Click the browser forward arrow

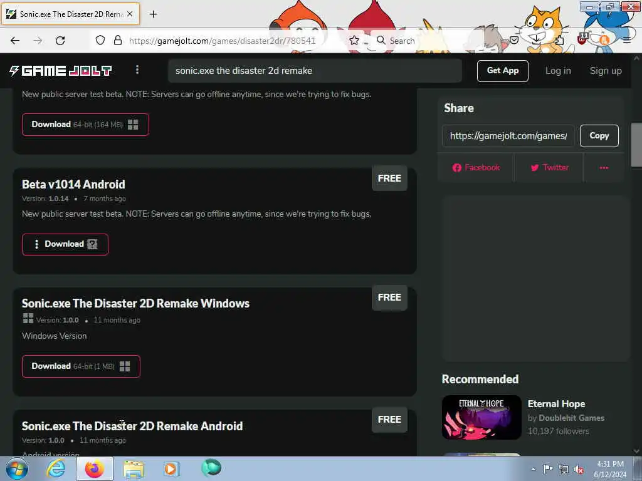point(38,41)
